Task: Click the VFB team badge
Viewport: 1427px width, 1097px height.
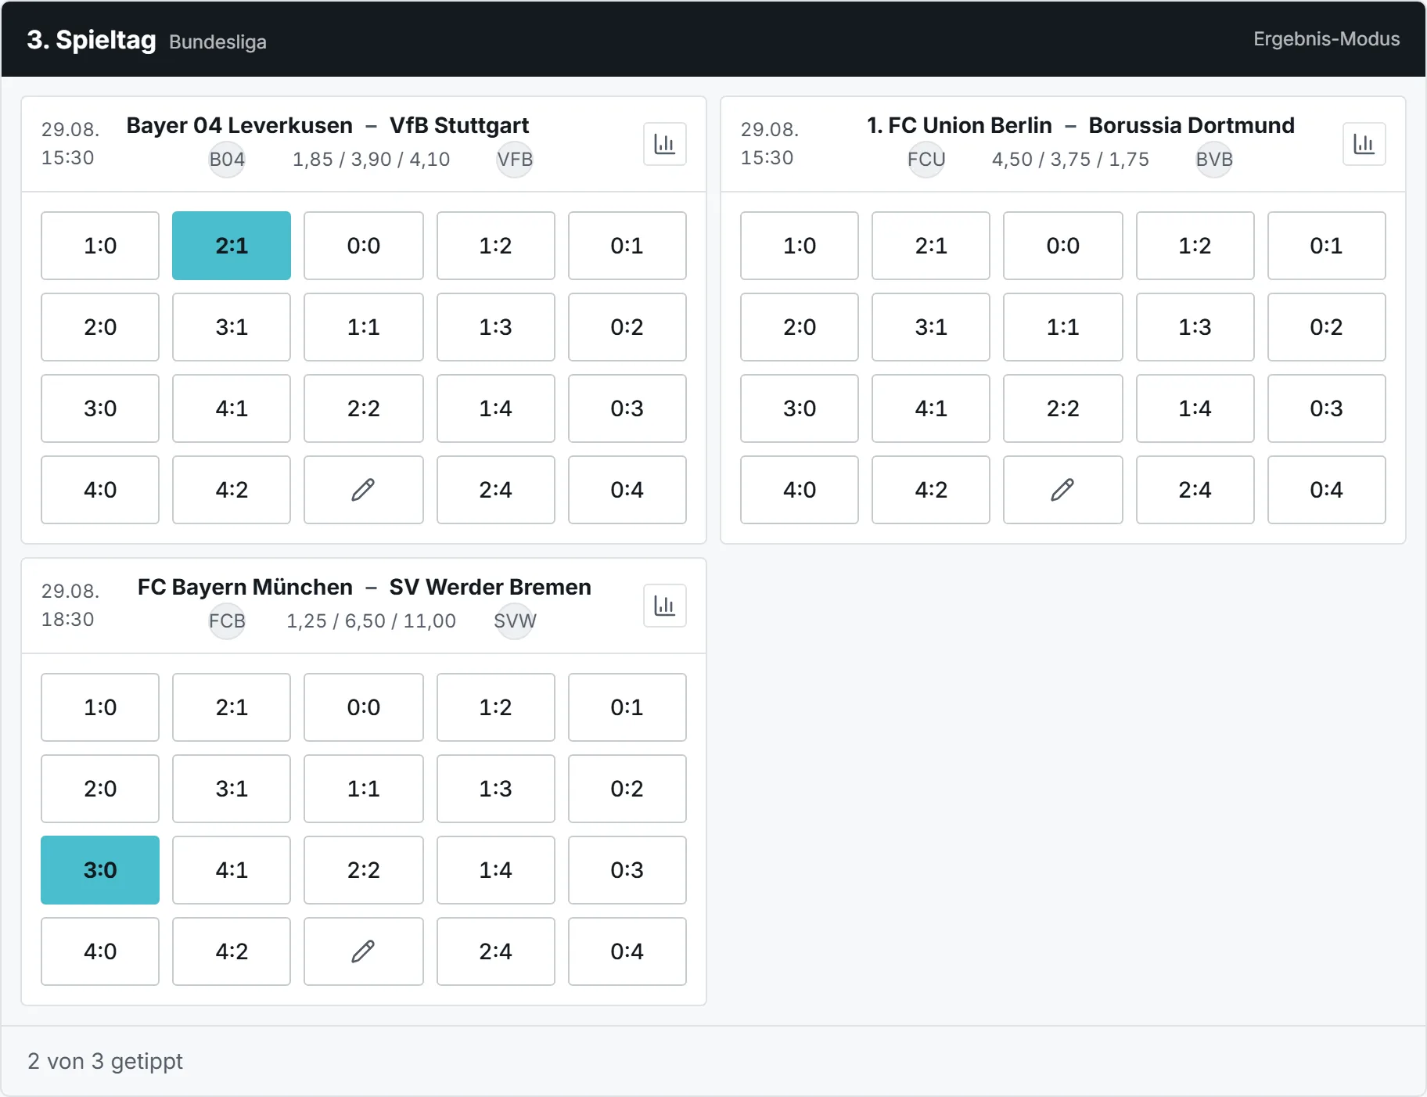Action: click(x=515, y=160)
